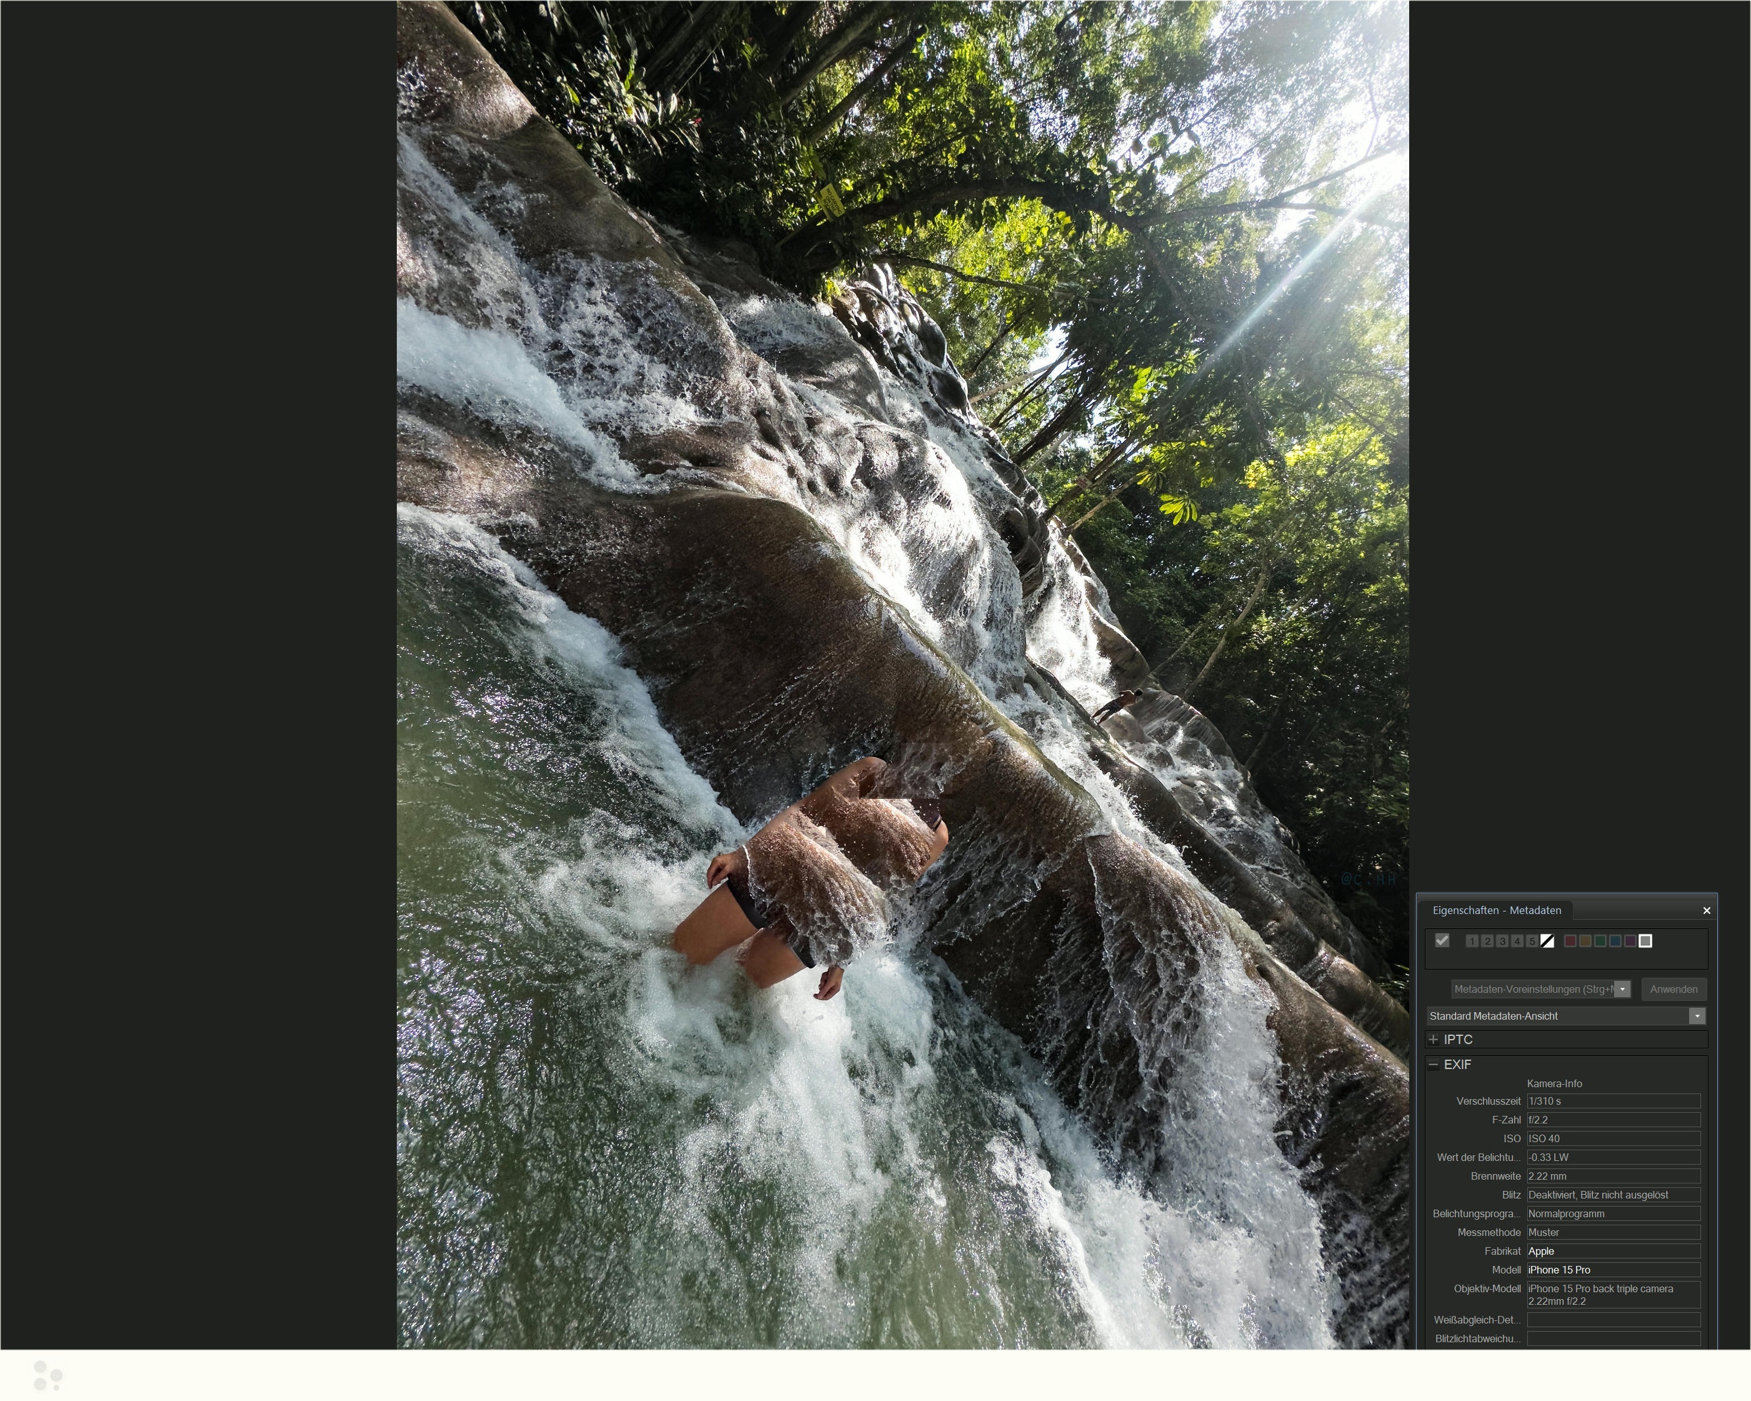Open the Metadaten-Voreinstellungen dropdown
This screenshot has width=1751, height=1401.
[x=1622, y=989]
